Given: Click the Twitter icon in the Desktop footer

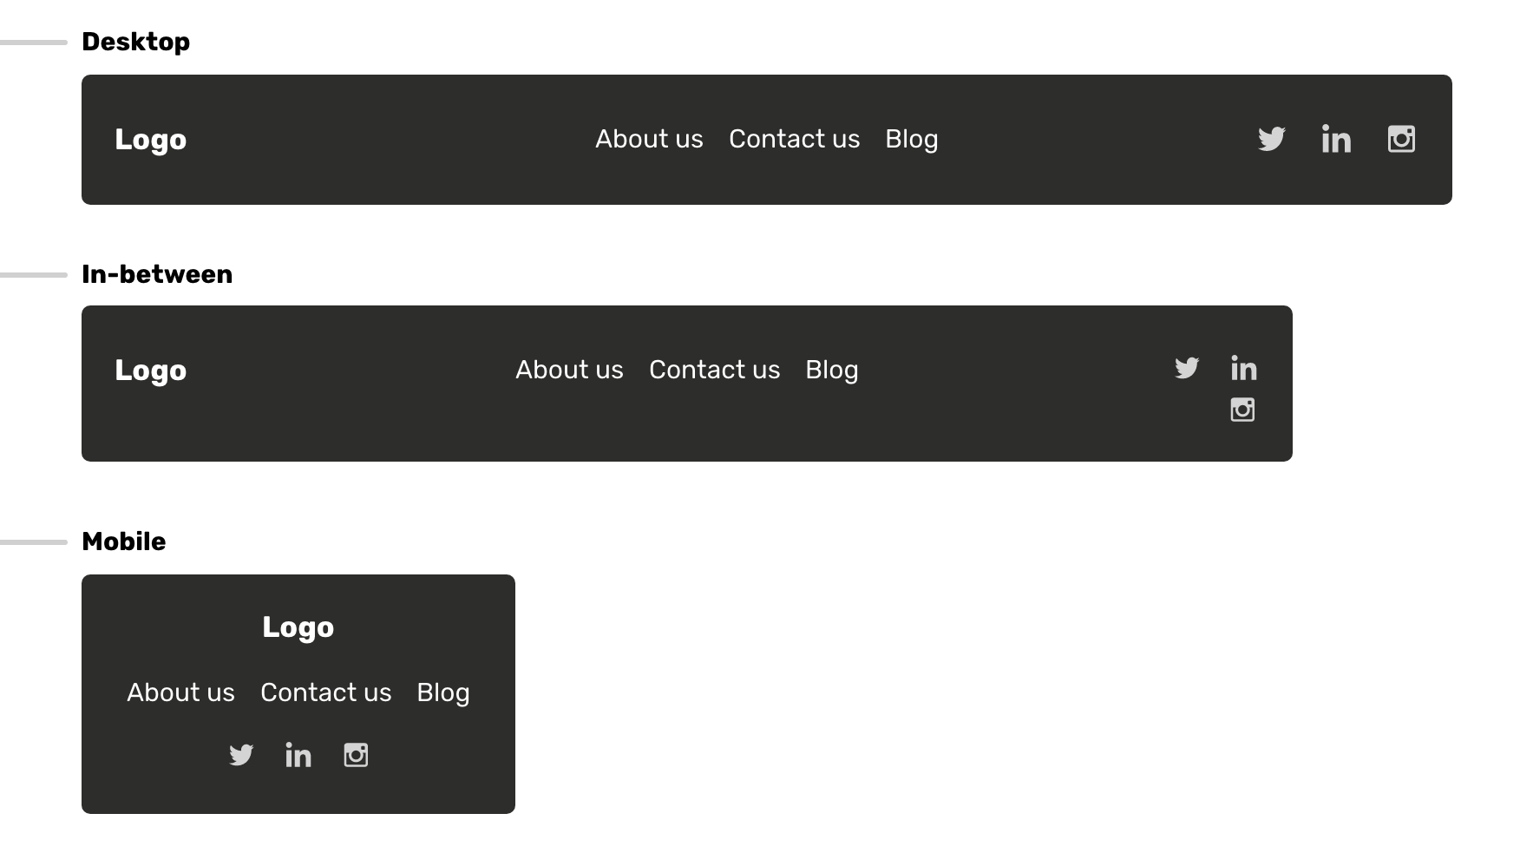Looking at the screenshot, I should pos(1271,139).
